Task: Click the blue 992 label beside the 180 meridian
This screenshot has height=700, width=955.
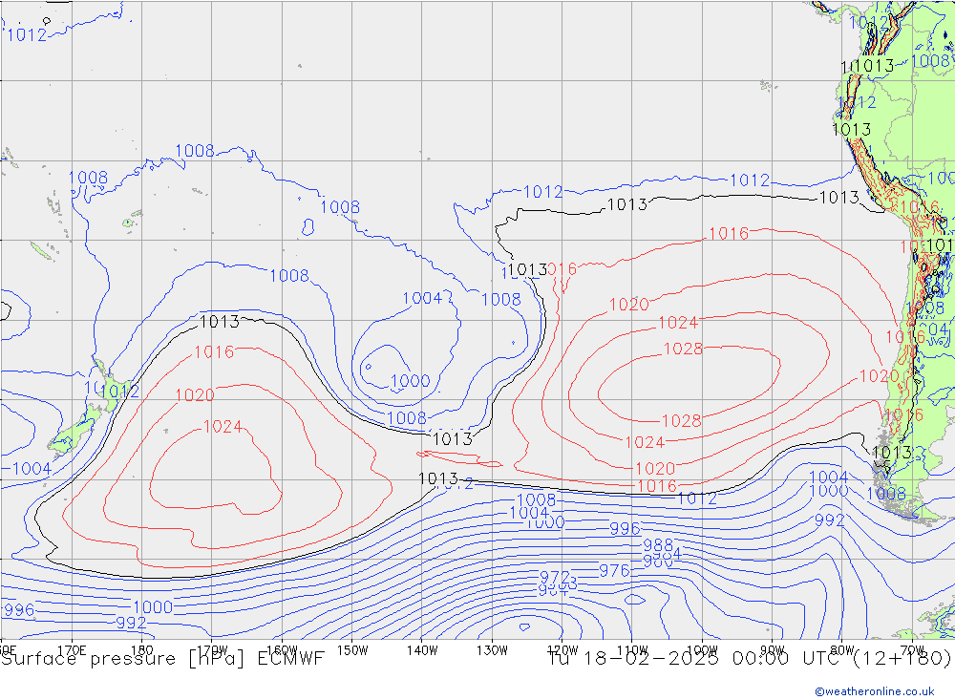Action: [131, 623]
